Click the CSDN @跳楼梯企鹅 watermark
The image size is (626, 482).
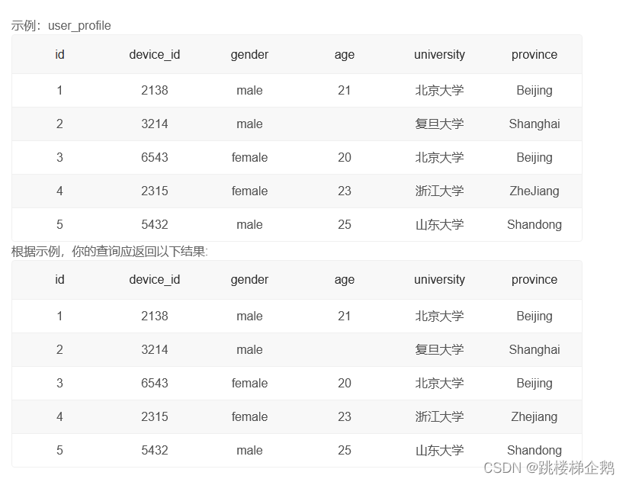(548, 468)
